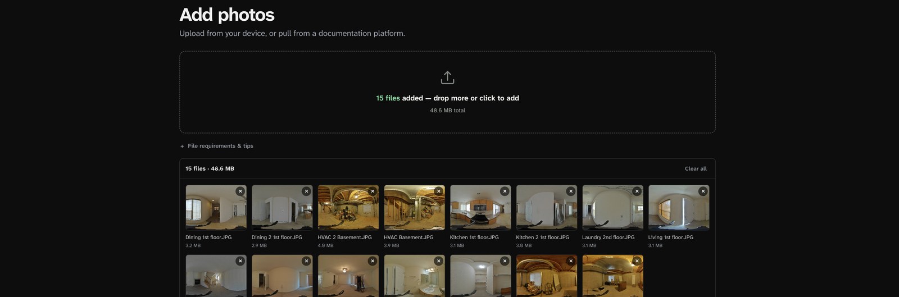Click the '15 files · 48.6 MB' list header
This screenshot has height=297, width=899.
210,168
